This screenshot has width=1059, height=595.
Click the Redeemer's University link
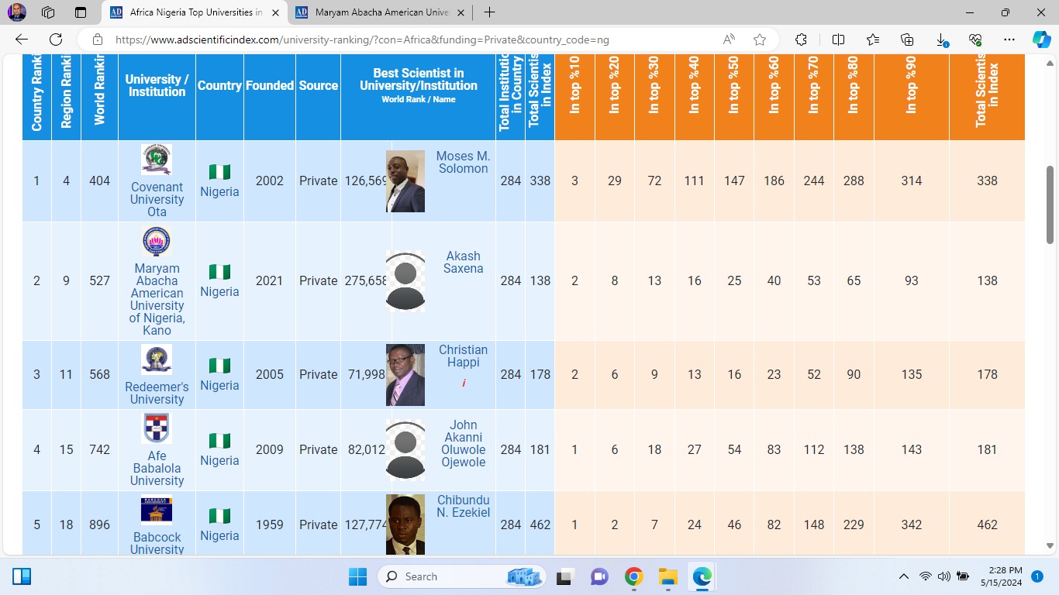point(157,393)
